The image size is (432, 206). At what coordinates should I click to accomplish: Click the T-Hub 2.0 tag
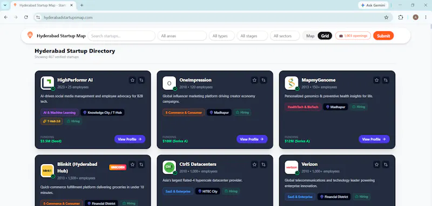point(51,121)
